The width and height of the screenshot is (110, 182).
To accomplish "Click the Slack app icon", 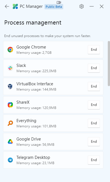I will click(10, 68).
